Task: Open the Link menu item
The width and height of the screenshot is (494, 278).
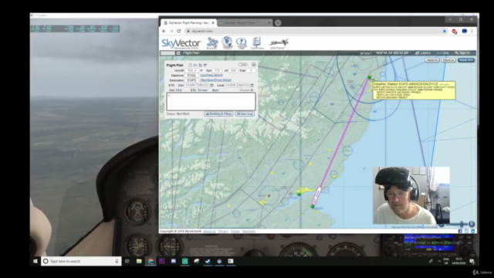Action: (442, 53)
